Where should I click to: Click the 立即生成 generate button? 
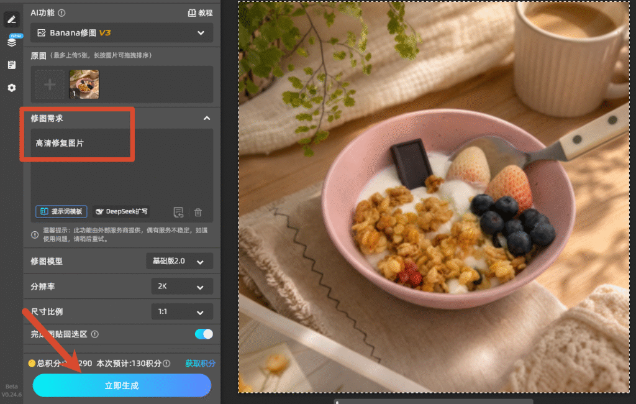(122, 385)
